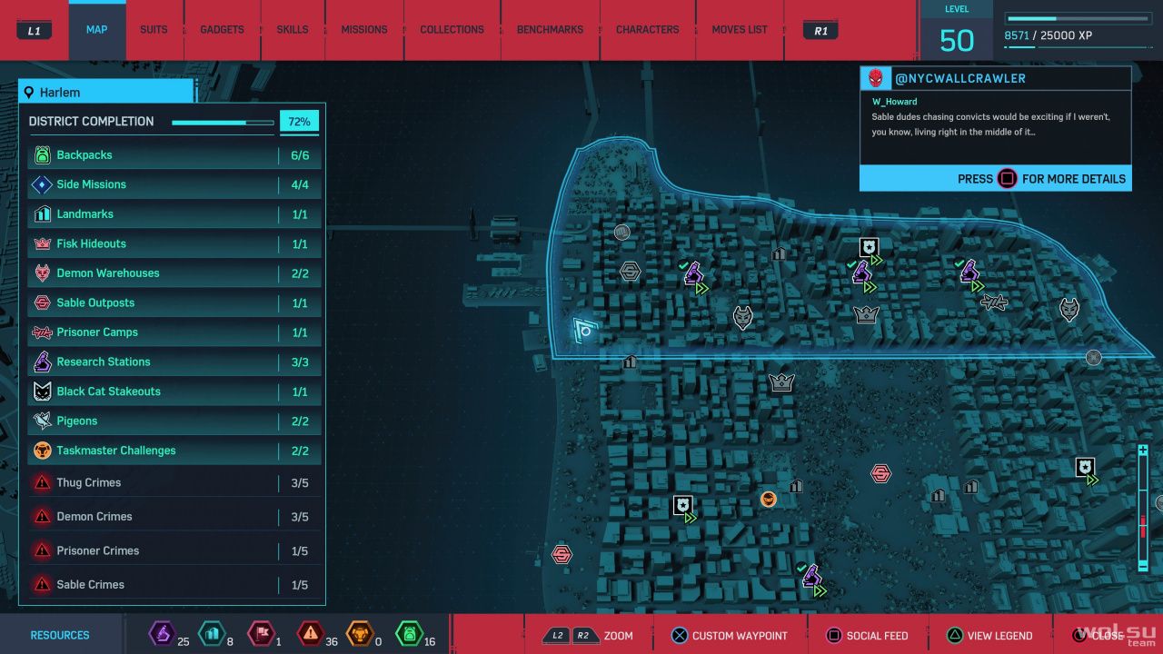Select the player position marker on map
The height and width of the screenshot is (654, 1163).
click(x=584, y=331)
